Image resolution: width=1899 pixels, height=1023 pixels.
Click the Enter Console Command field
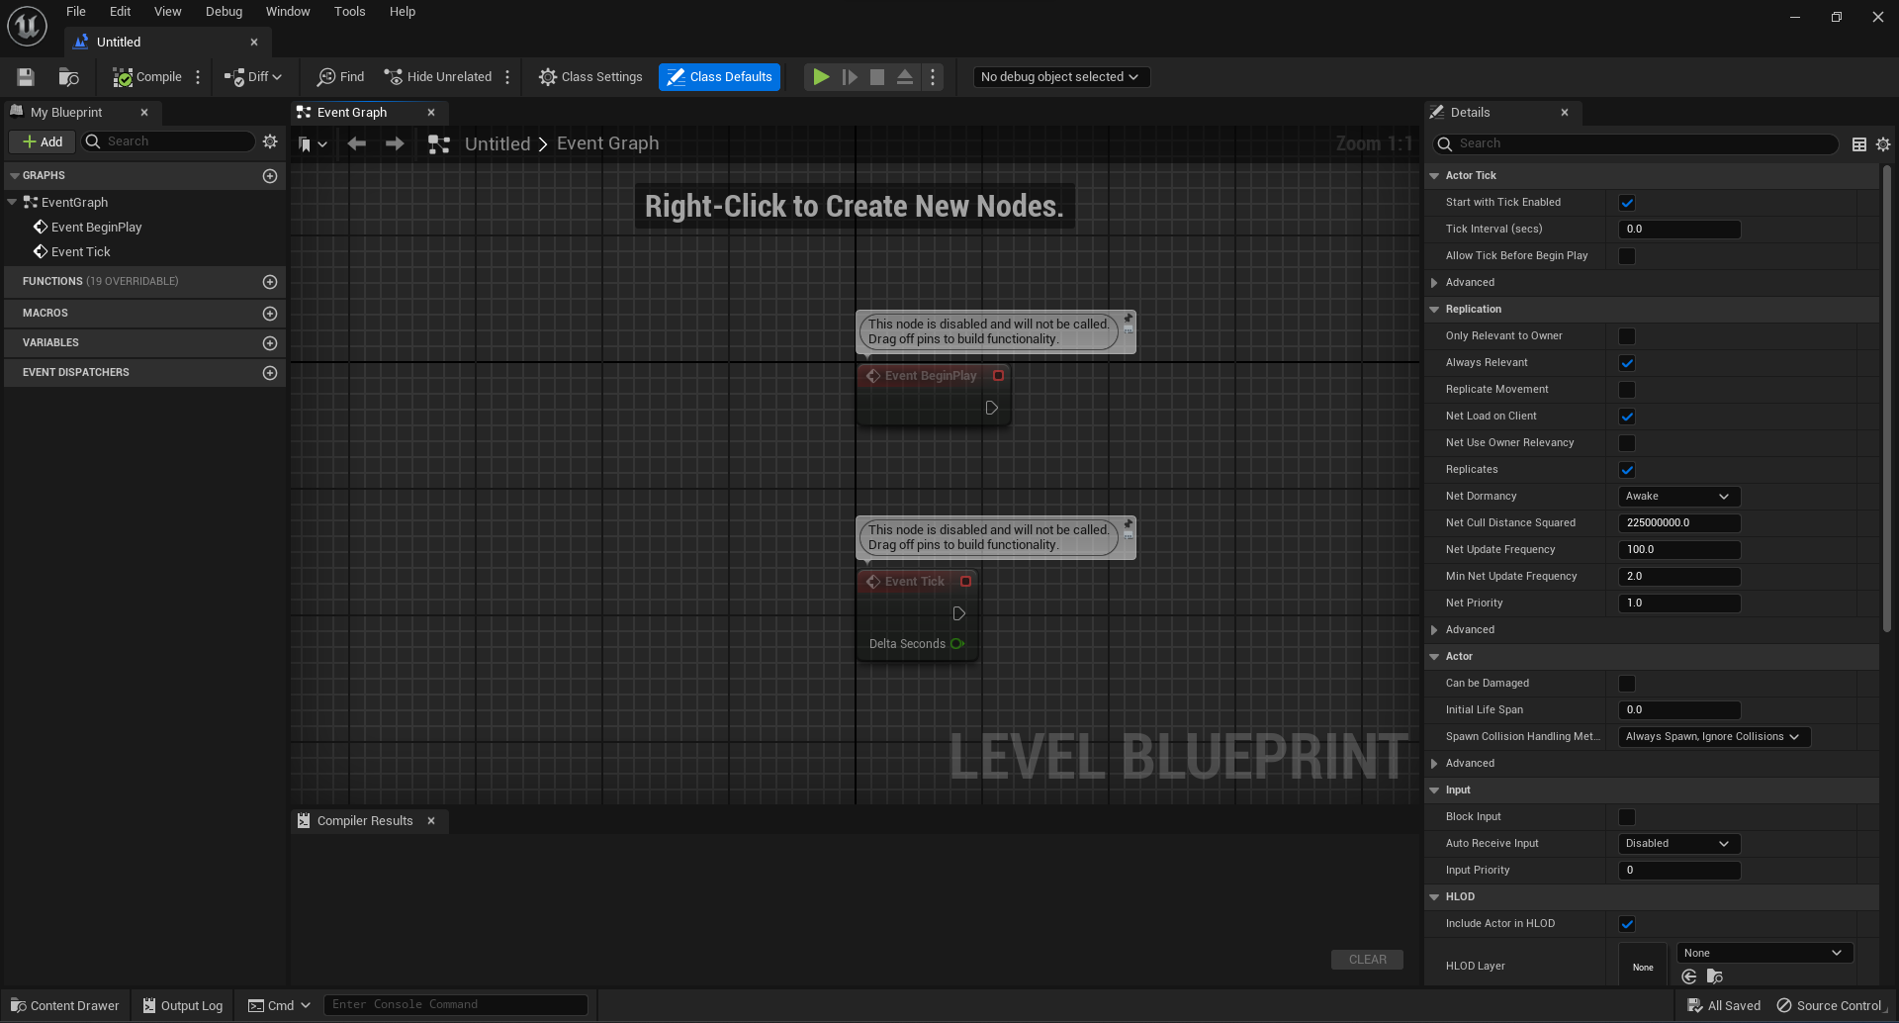455,1003
